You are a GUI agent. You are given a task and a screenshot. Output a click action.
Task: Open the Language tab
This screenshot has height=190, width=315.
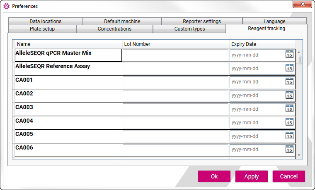pos(274,21)
